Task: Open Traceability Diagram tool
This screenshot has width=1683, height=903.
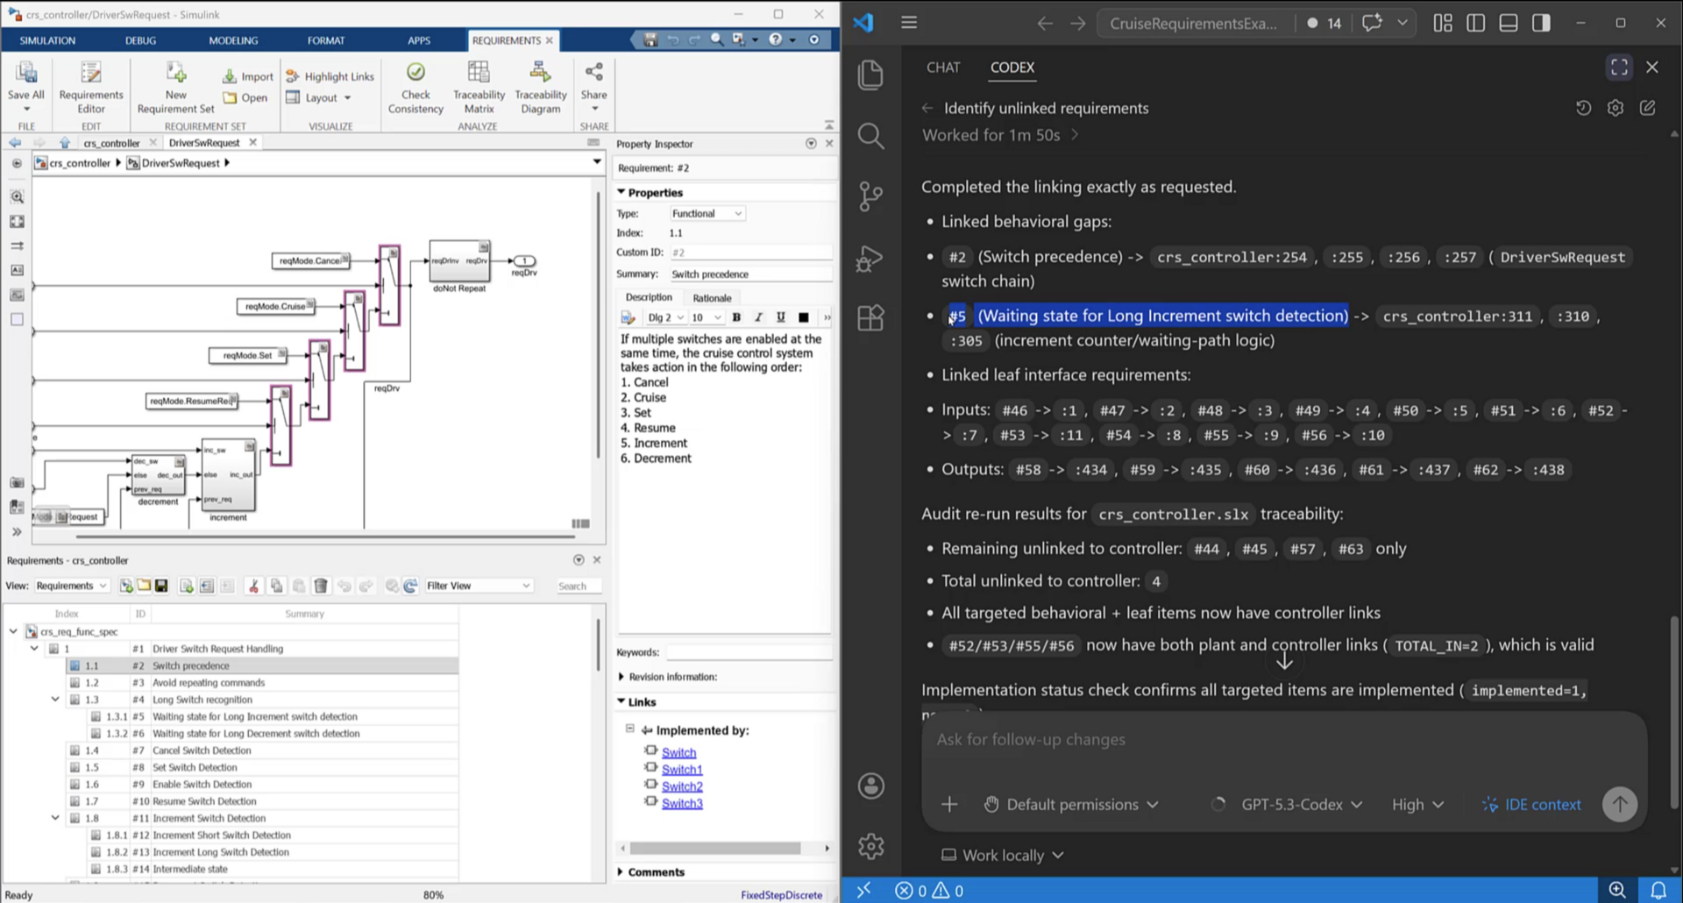Action: pos(540,88)
